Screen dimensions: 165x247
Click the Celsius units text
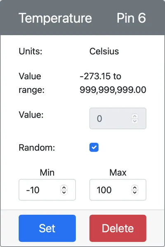(x=104, y=51)
